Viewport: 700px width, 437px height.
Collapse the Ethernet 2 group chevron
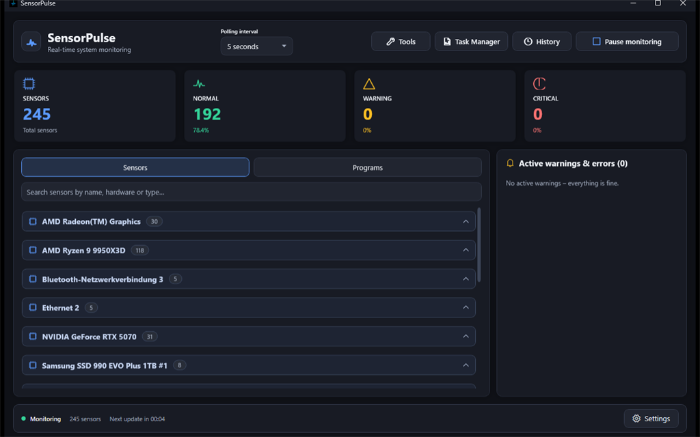click(466, 307)
